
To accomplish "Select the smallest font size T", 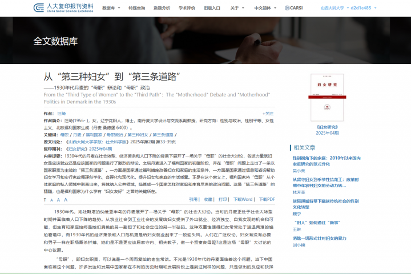I will tap(45, 200).
